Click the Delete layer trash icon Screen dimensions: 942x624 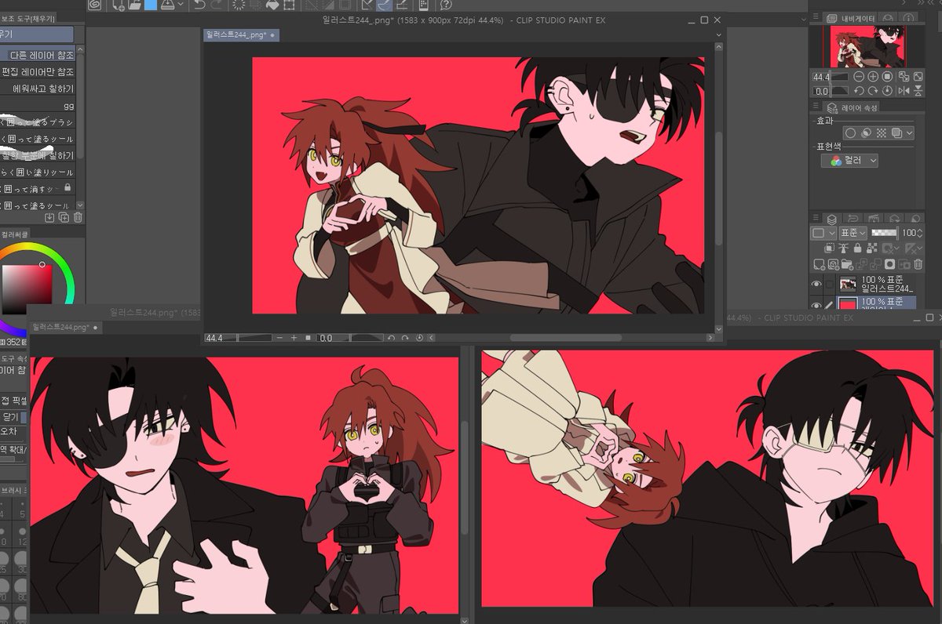coord(918,264)
